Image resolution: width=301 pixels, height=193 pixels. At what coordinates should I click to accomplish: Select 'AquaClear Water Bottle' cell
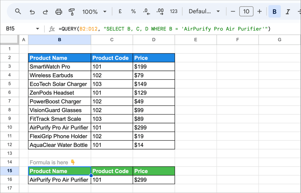click(x=59, y=145)
